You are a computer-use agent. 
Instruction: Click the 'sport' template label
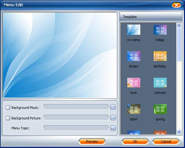(x=134, y=119)
